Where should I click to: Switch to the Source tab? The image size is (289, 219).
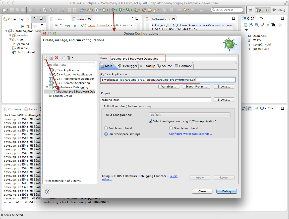point(165,66)
